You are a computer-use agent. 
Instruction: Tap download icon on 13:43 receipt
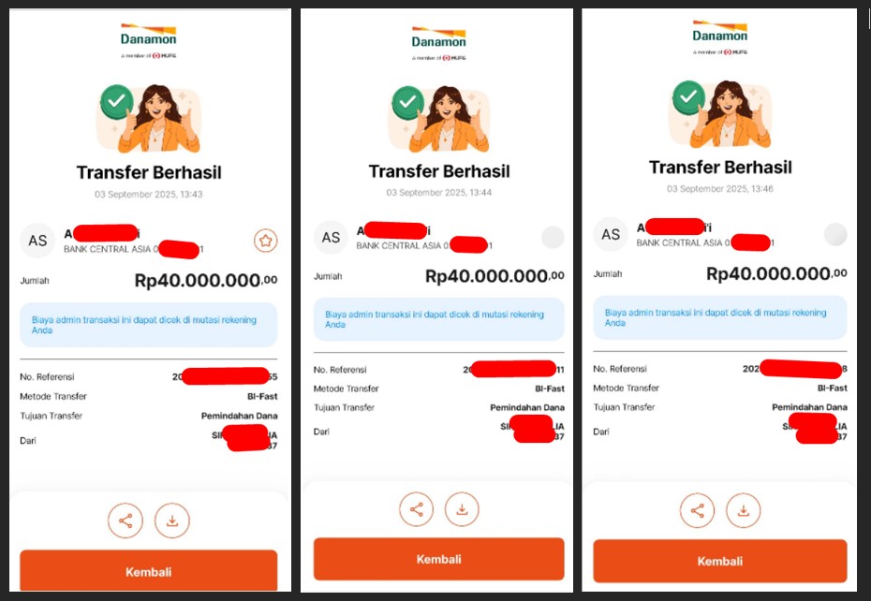pos(172,520)
